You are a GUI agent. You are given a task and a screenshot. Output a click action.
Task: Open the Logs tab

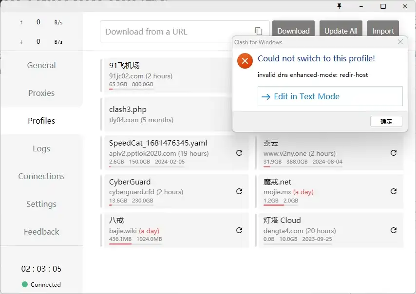[x=41, y=148]
